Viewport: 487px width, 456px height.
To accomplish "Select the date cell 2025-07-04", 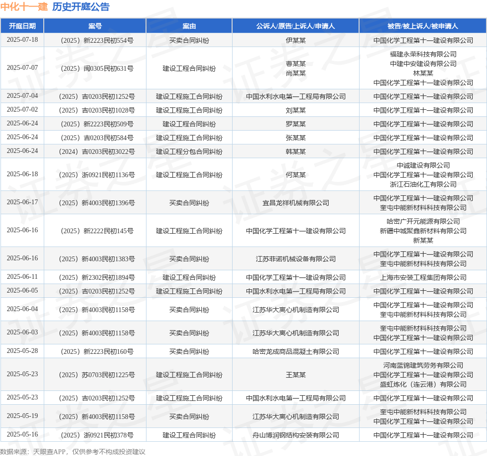I will pyautogui.click(x=22, y=96).
